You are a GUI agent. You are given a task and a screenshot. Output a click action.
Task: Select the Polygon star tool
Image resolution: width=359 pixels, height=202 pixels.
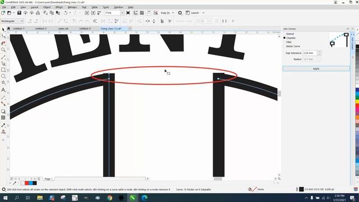point(3,82)
